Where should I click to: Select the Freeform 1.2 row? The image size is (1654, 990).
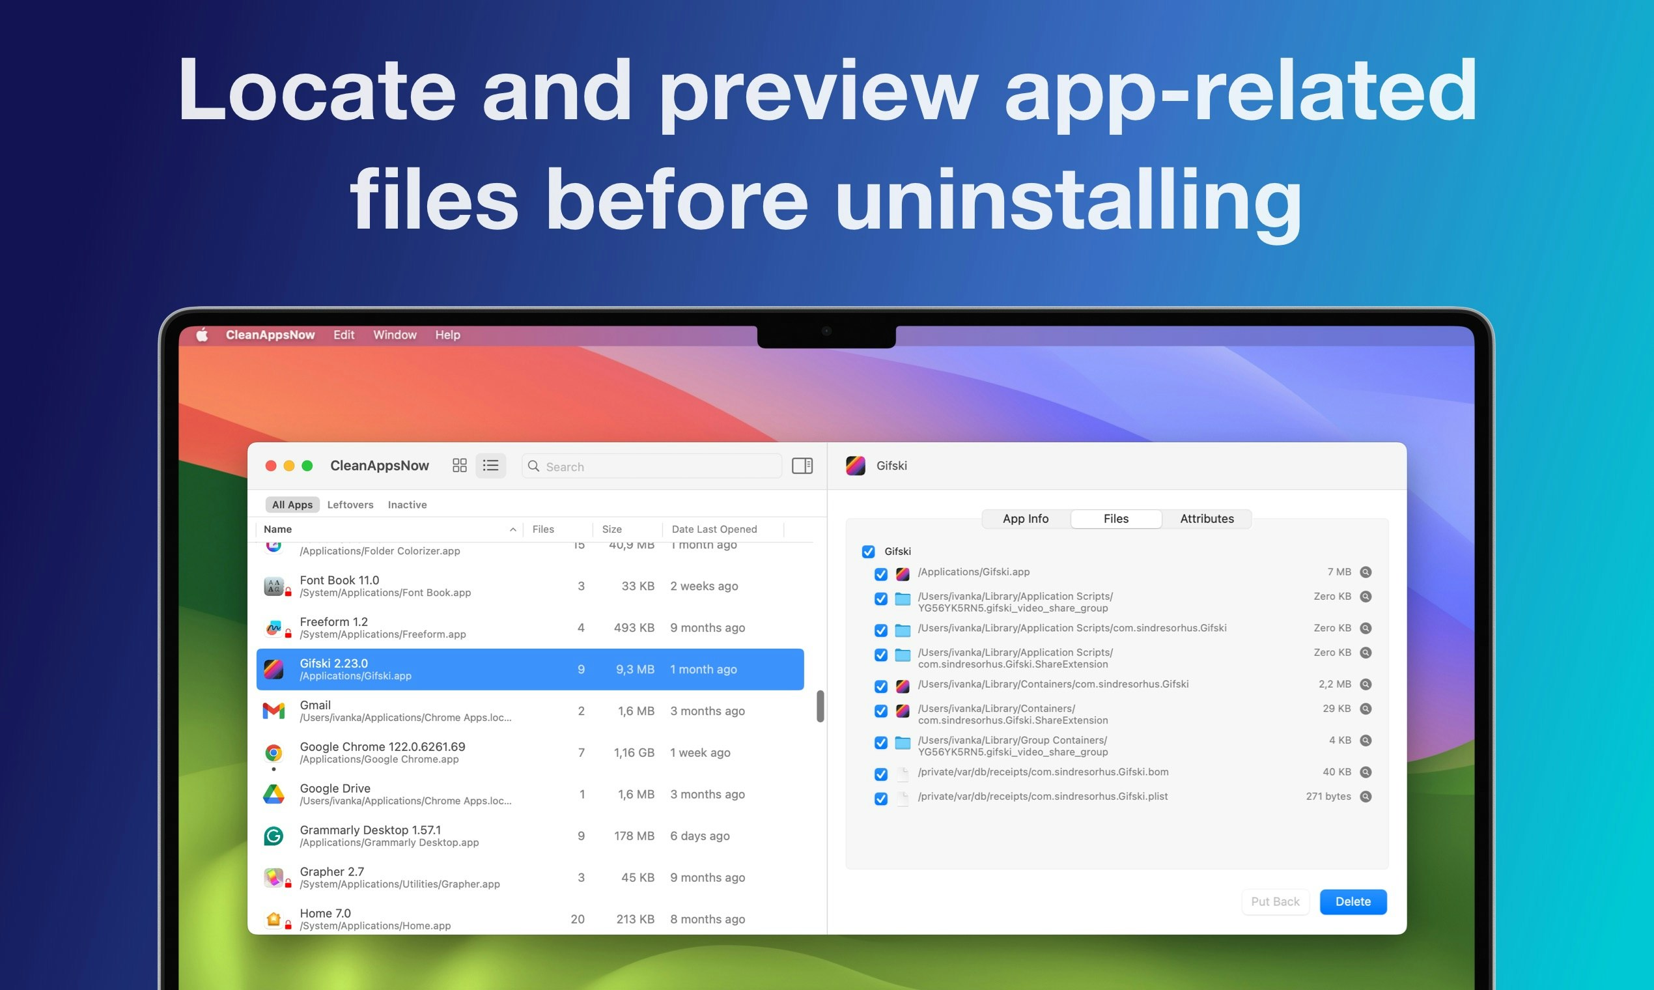point(530,628)
